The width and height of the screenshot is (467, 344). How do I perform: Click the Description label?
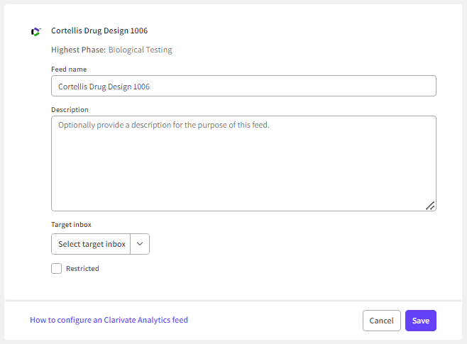pyautogui.click(x=70, y=110)
